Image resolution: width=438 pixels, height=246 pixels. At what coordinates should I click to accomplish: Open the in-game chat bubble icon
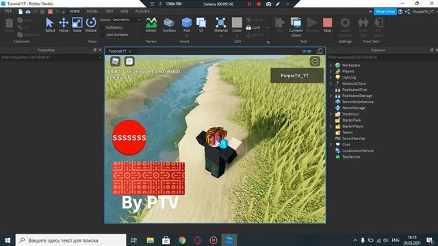(x=129, y=61)
